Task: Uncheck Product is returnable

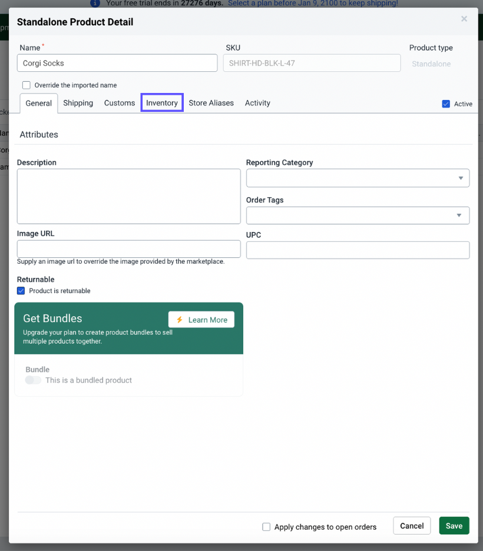Action: pyautogui.click(x=21, y=291)
